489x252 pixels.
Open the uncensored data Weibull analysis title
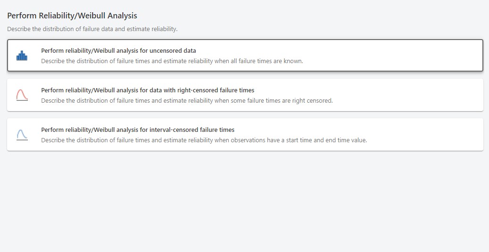[x=118, y=50]
